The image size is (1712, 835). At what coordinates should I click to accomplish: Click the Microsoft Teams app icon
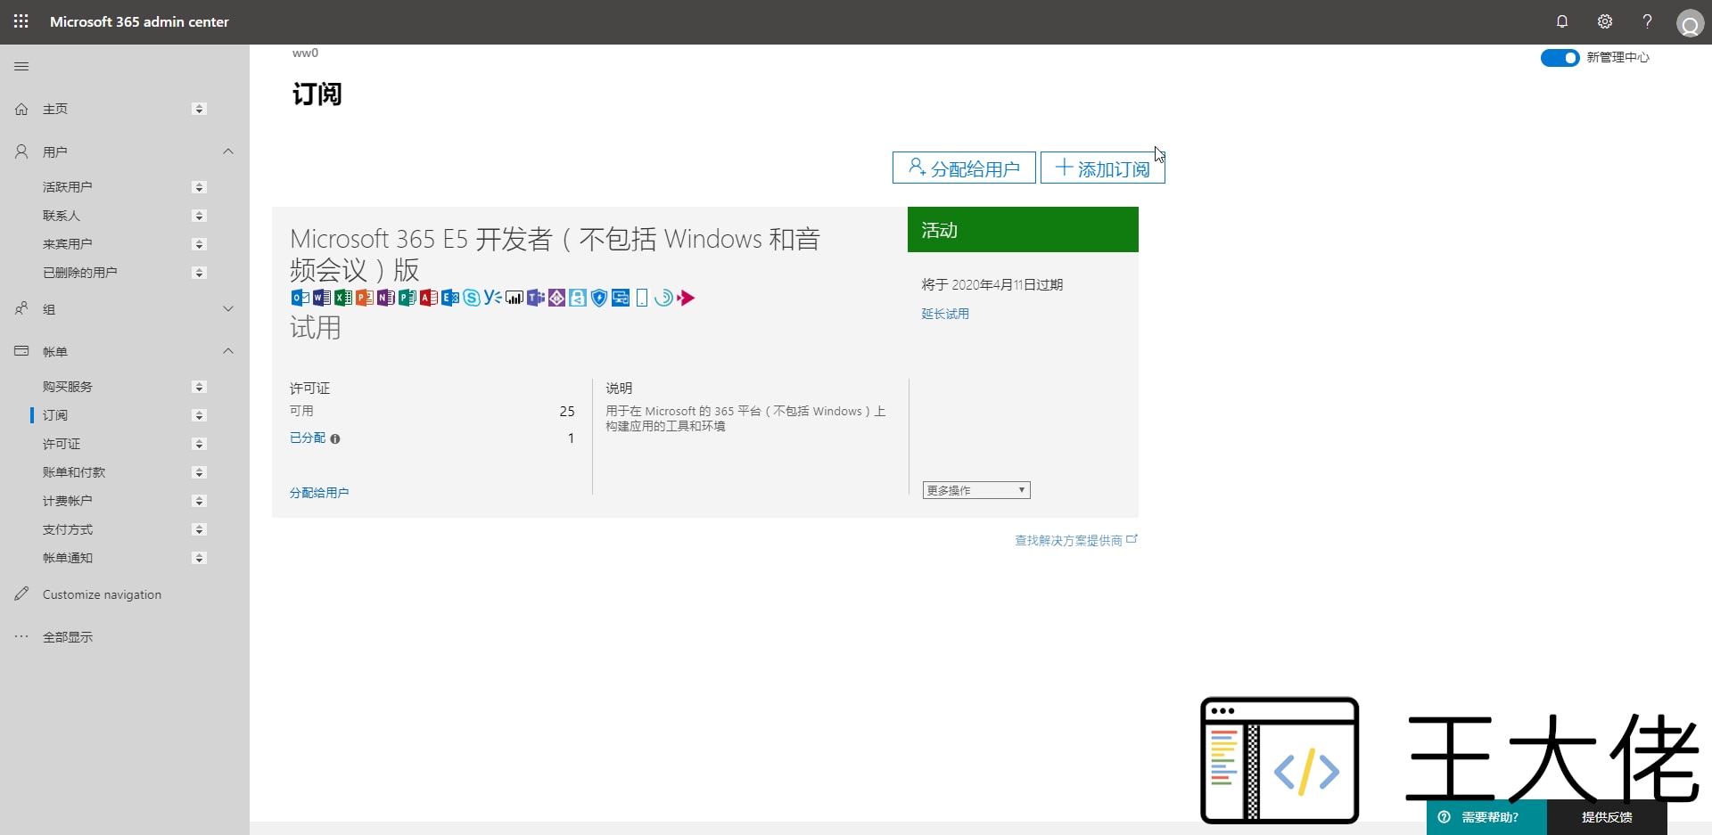click(535, 298)
